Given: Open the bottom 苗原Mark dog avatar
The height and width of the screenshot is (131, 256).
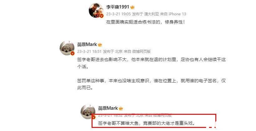Looking at the screenshot, I should 88,112.
